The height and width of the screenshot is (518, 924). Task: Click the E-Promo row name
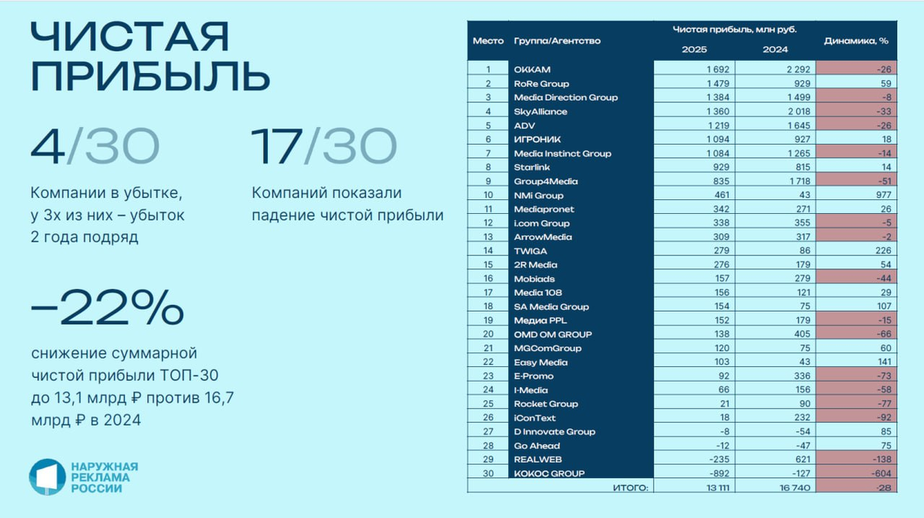[533, 376]
